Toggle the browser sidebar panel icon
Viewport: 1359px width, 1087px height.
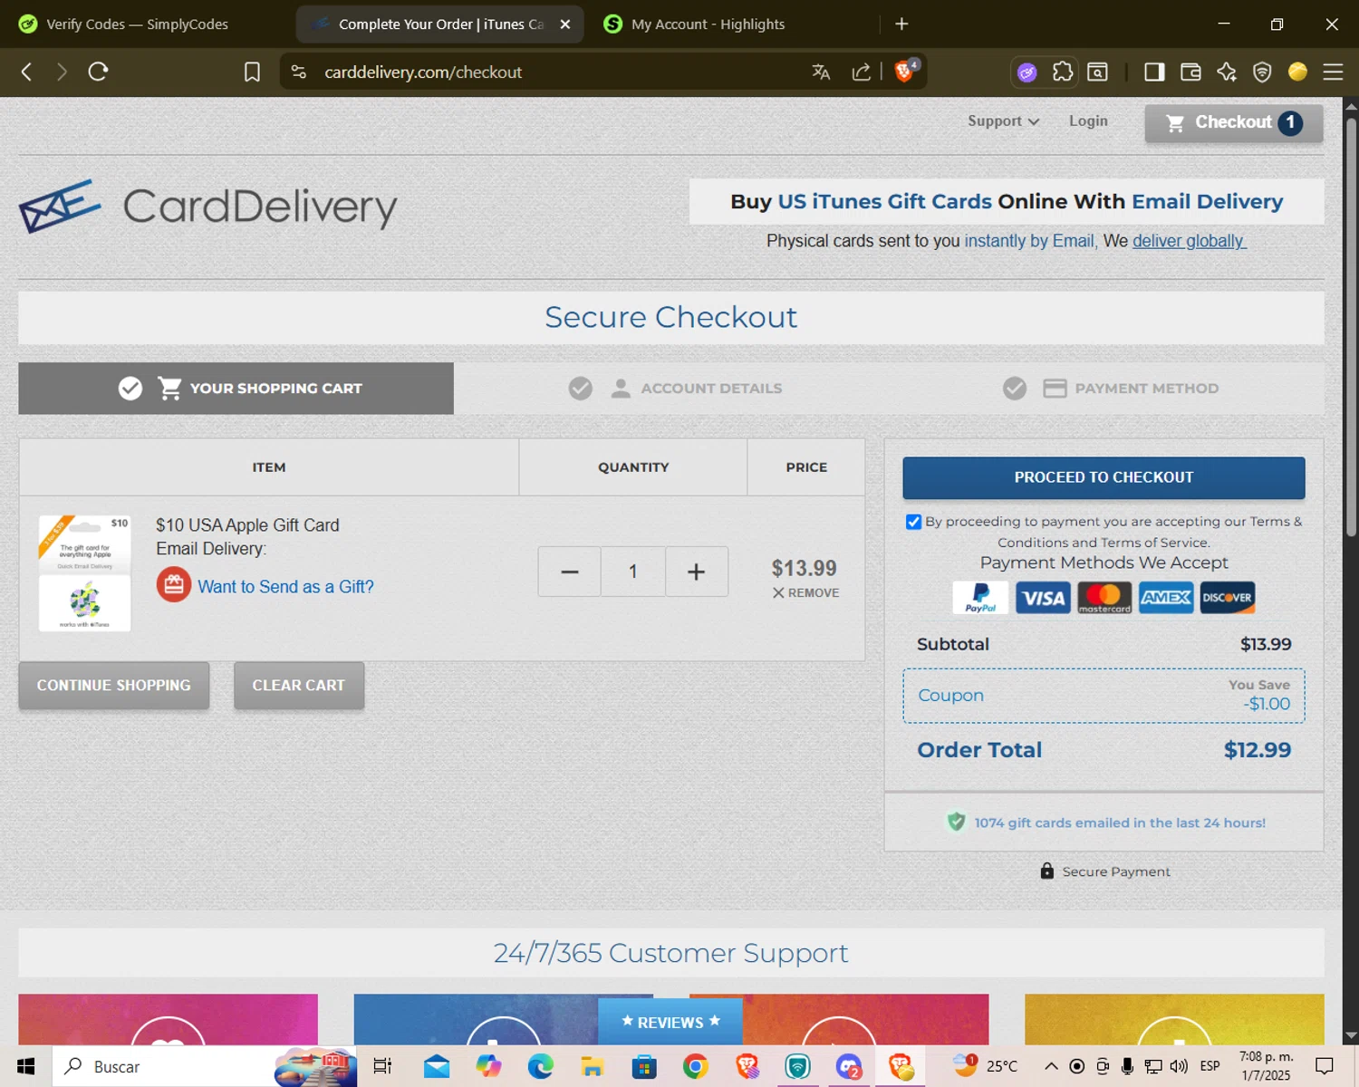point(1154,72)
